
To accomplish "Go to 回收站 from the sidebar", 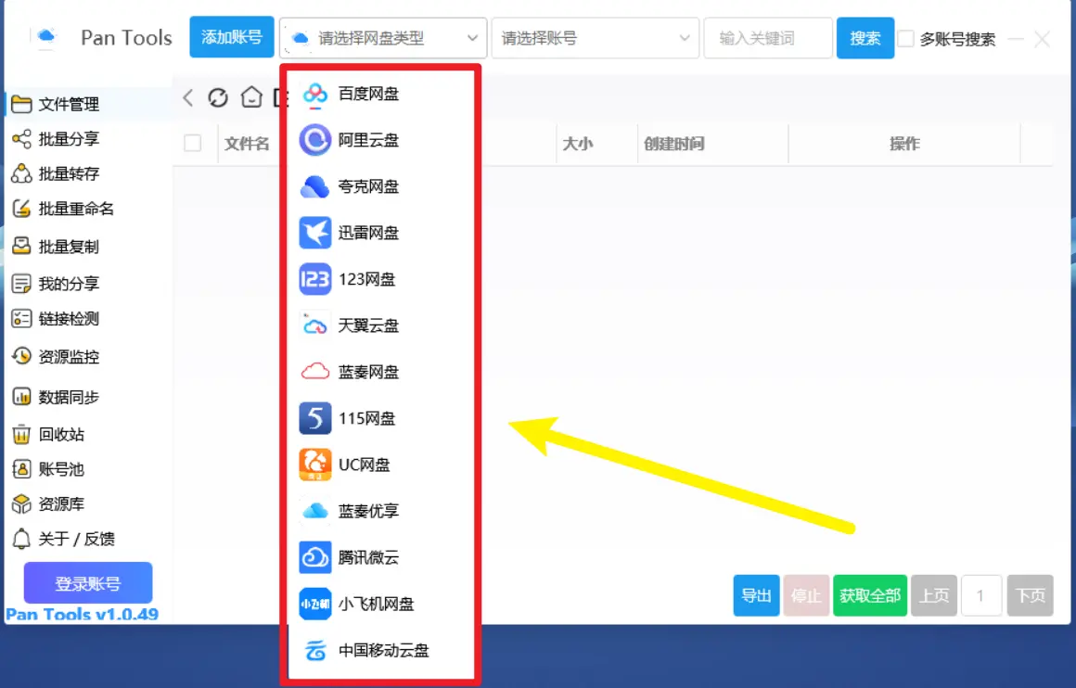I will [59, 433].
